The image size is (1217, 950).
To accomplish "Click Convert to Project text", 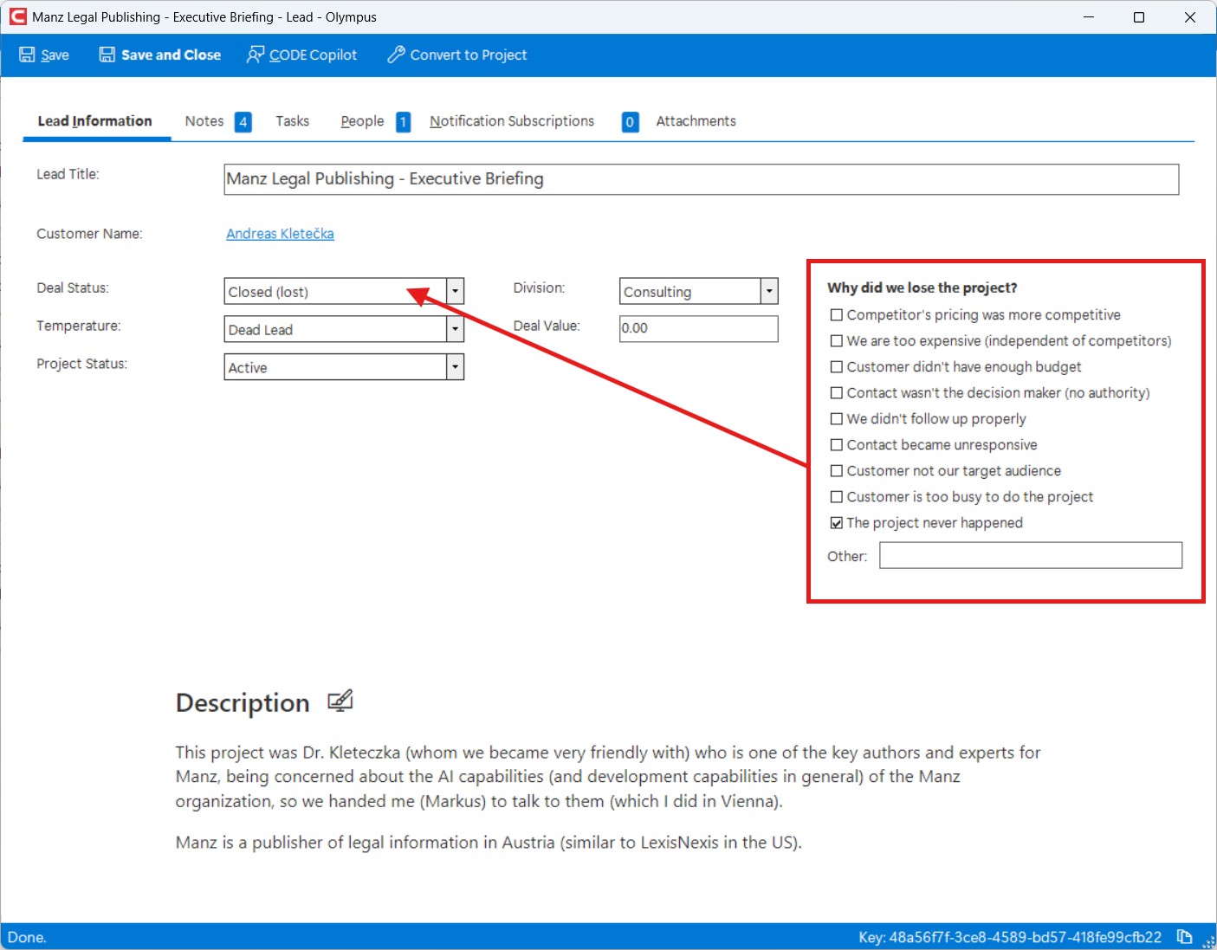I will (469, 55).
